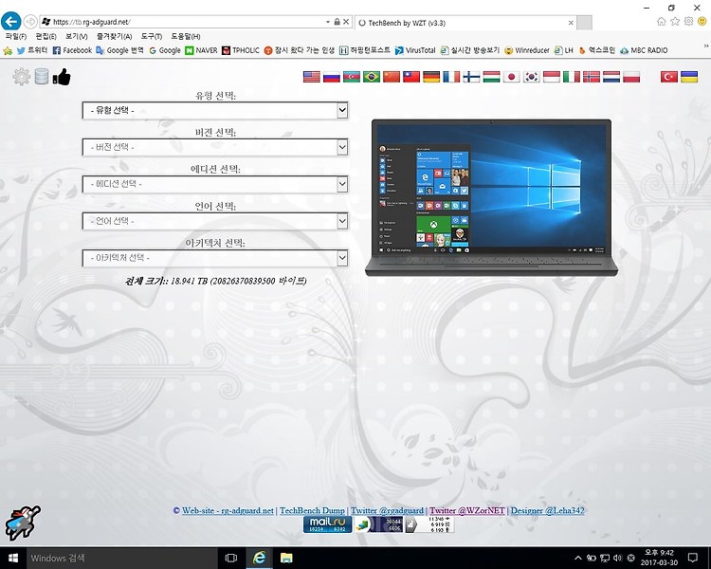Select the Finland flag language
The height and width of the screenshot is (569, 711).
click(471, 77)
